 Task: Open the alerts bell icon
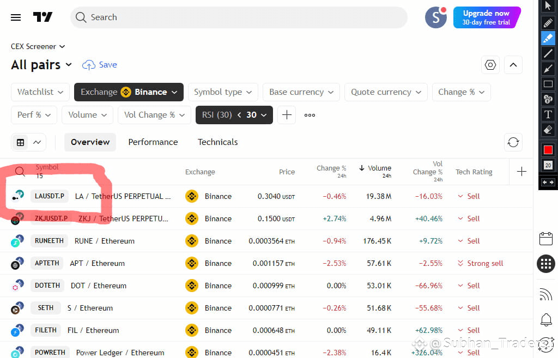pos(546,319)
